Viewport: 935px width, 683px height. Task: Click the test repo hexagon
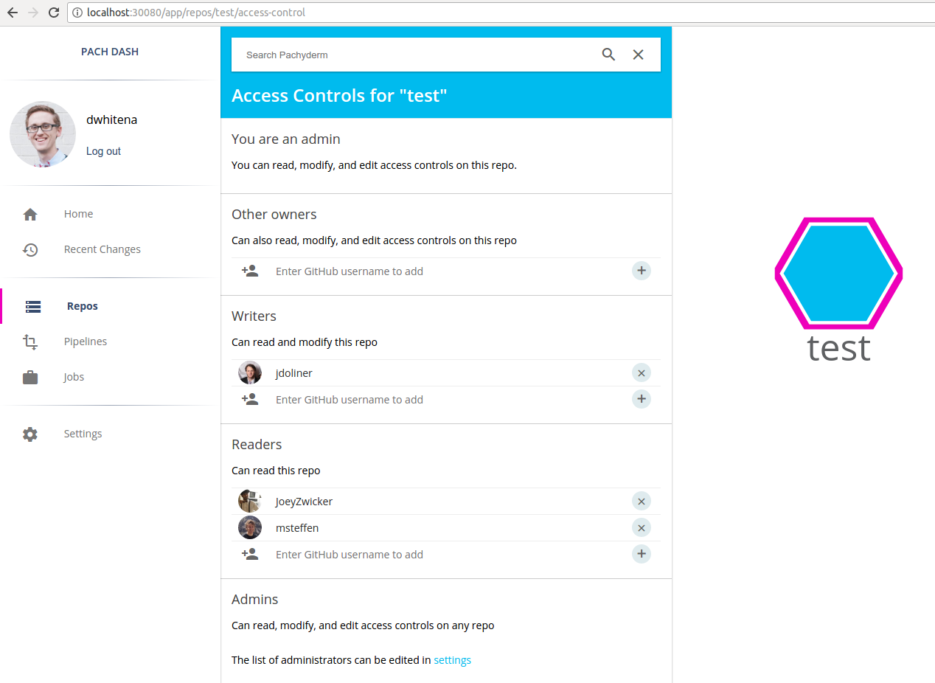tap(838, 274)
